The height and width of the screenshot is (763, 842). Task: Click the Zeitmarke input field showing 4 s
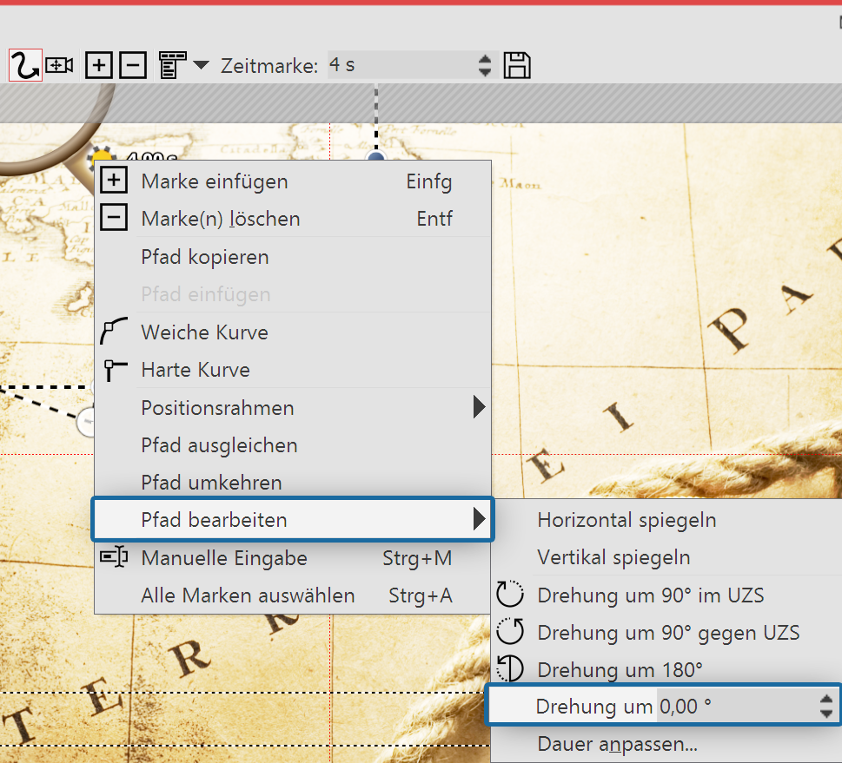[x=400, y=64]
